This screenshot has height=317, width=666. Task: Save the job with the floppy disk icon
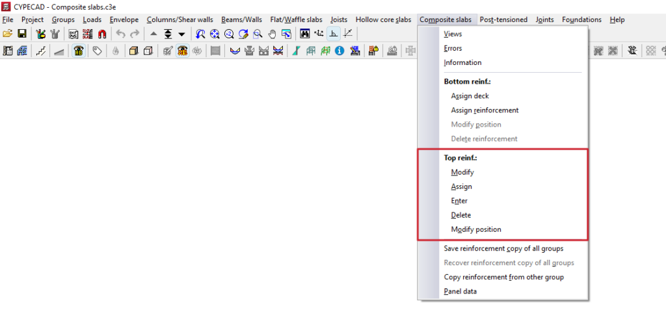click(x=21, y=34)
